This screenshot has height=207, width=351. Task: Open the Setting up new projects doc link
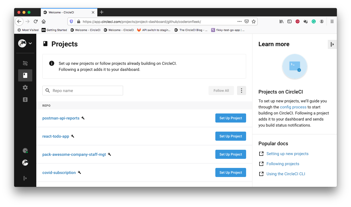287,154
